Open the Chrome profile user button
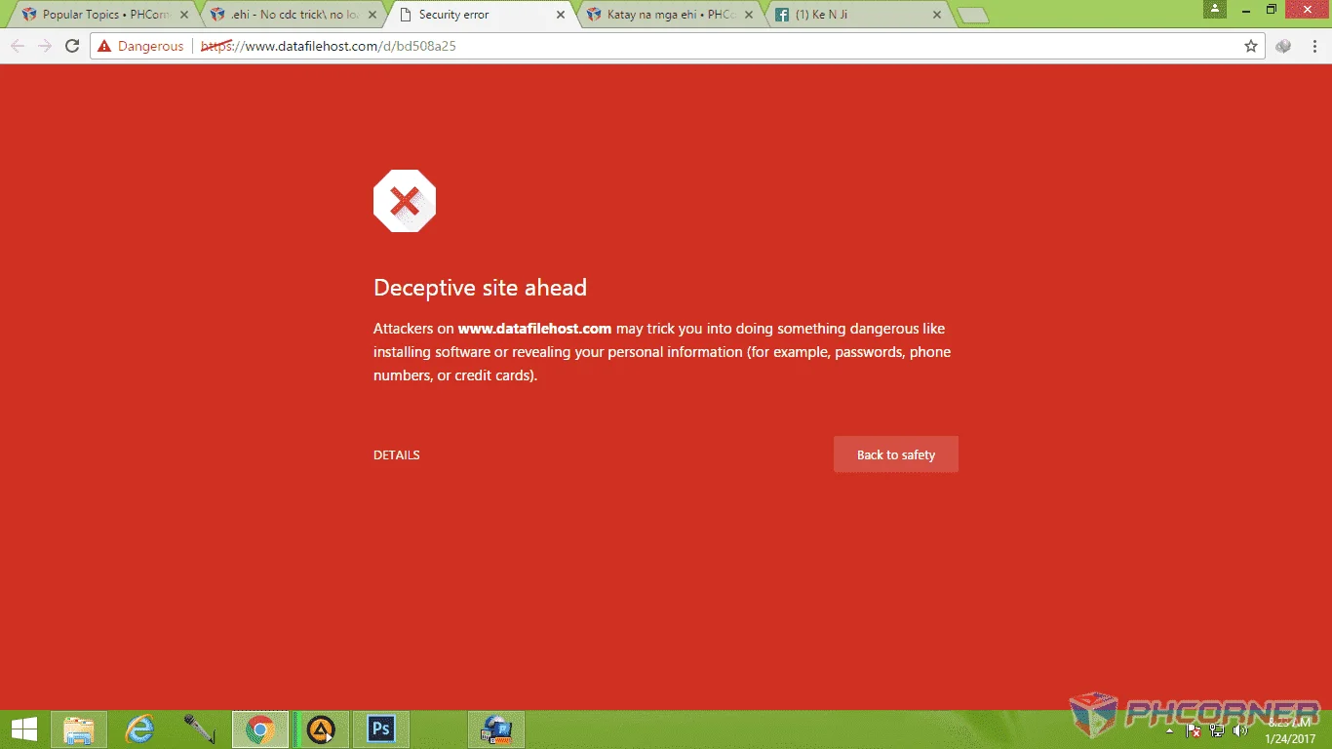 point(1214,9)
